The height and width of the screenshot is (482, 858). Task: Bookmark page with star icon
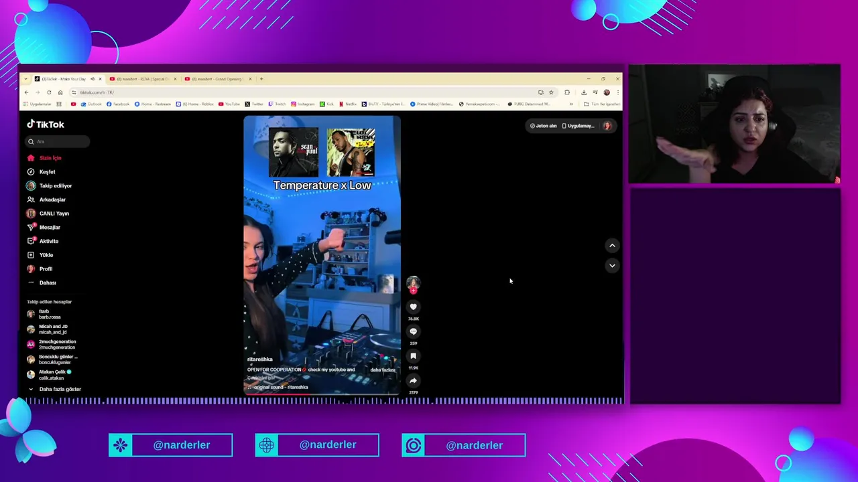pyautogui.click(x=551, y=92)
